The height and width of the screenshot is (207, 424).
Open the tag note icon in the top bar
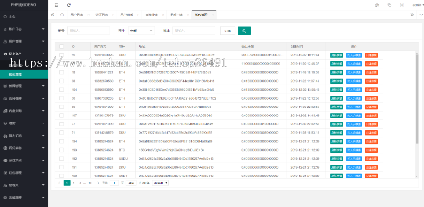point(390,5)
